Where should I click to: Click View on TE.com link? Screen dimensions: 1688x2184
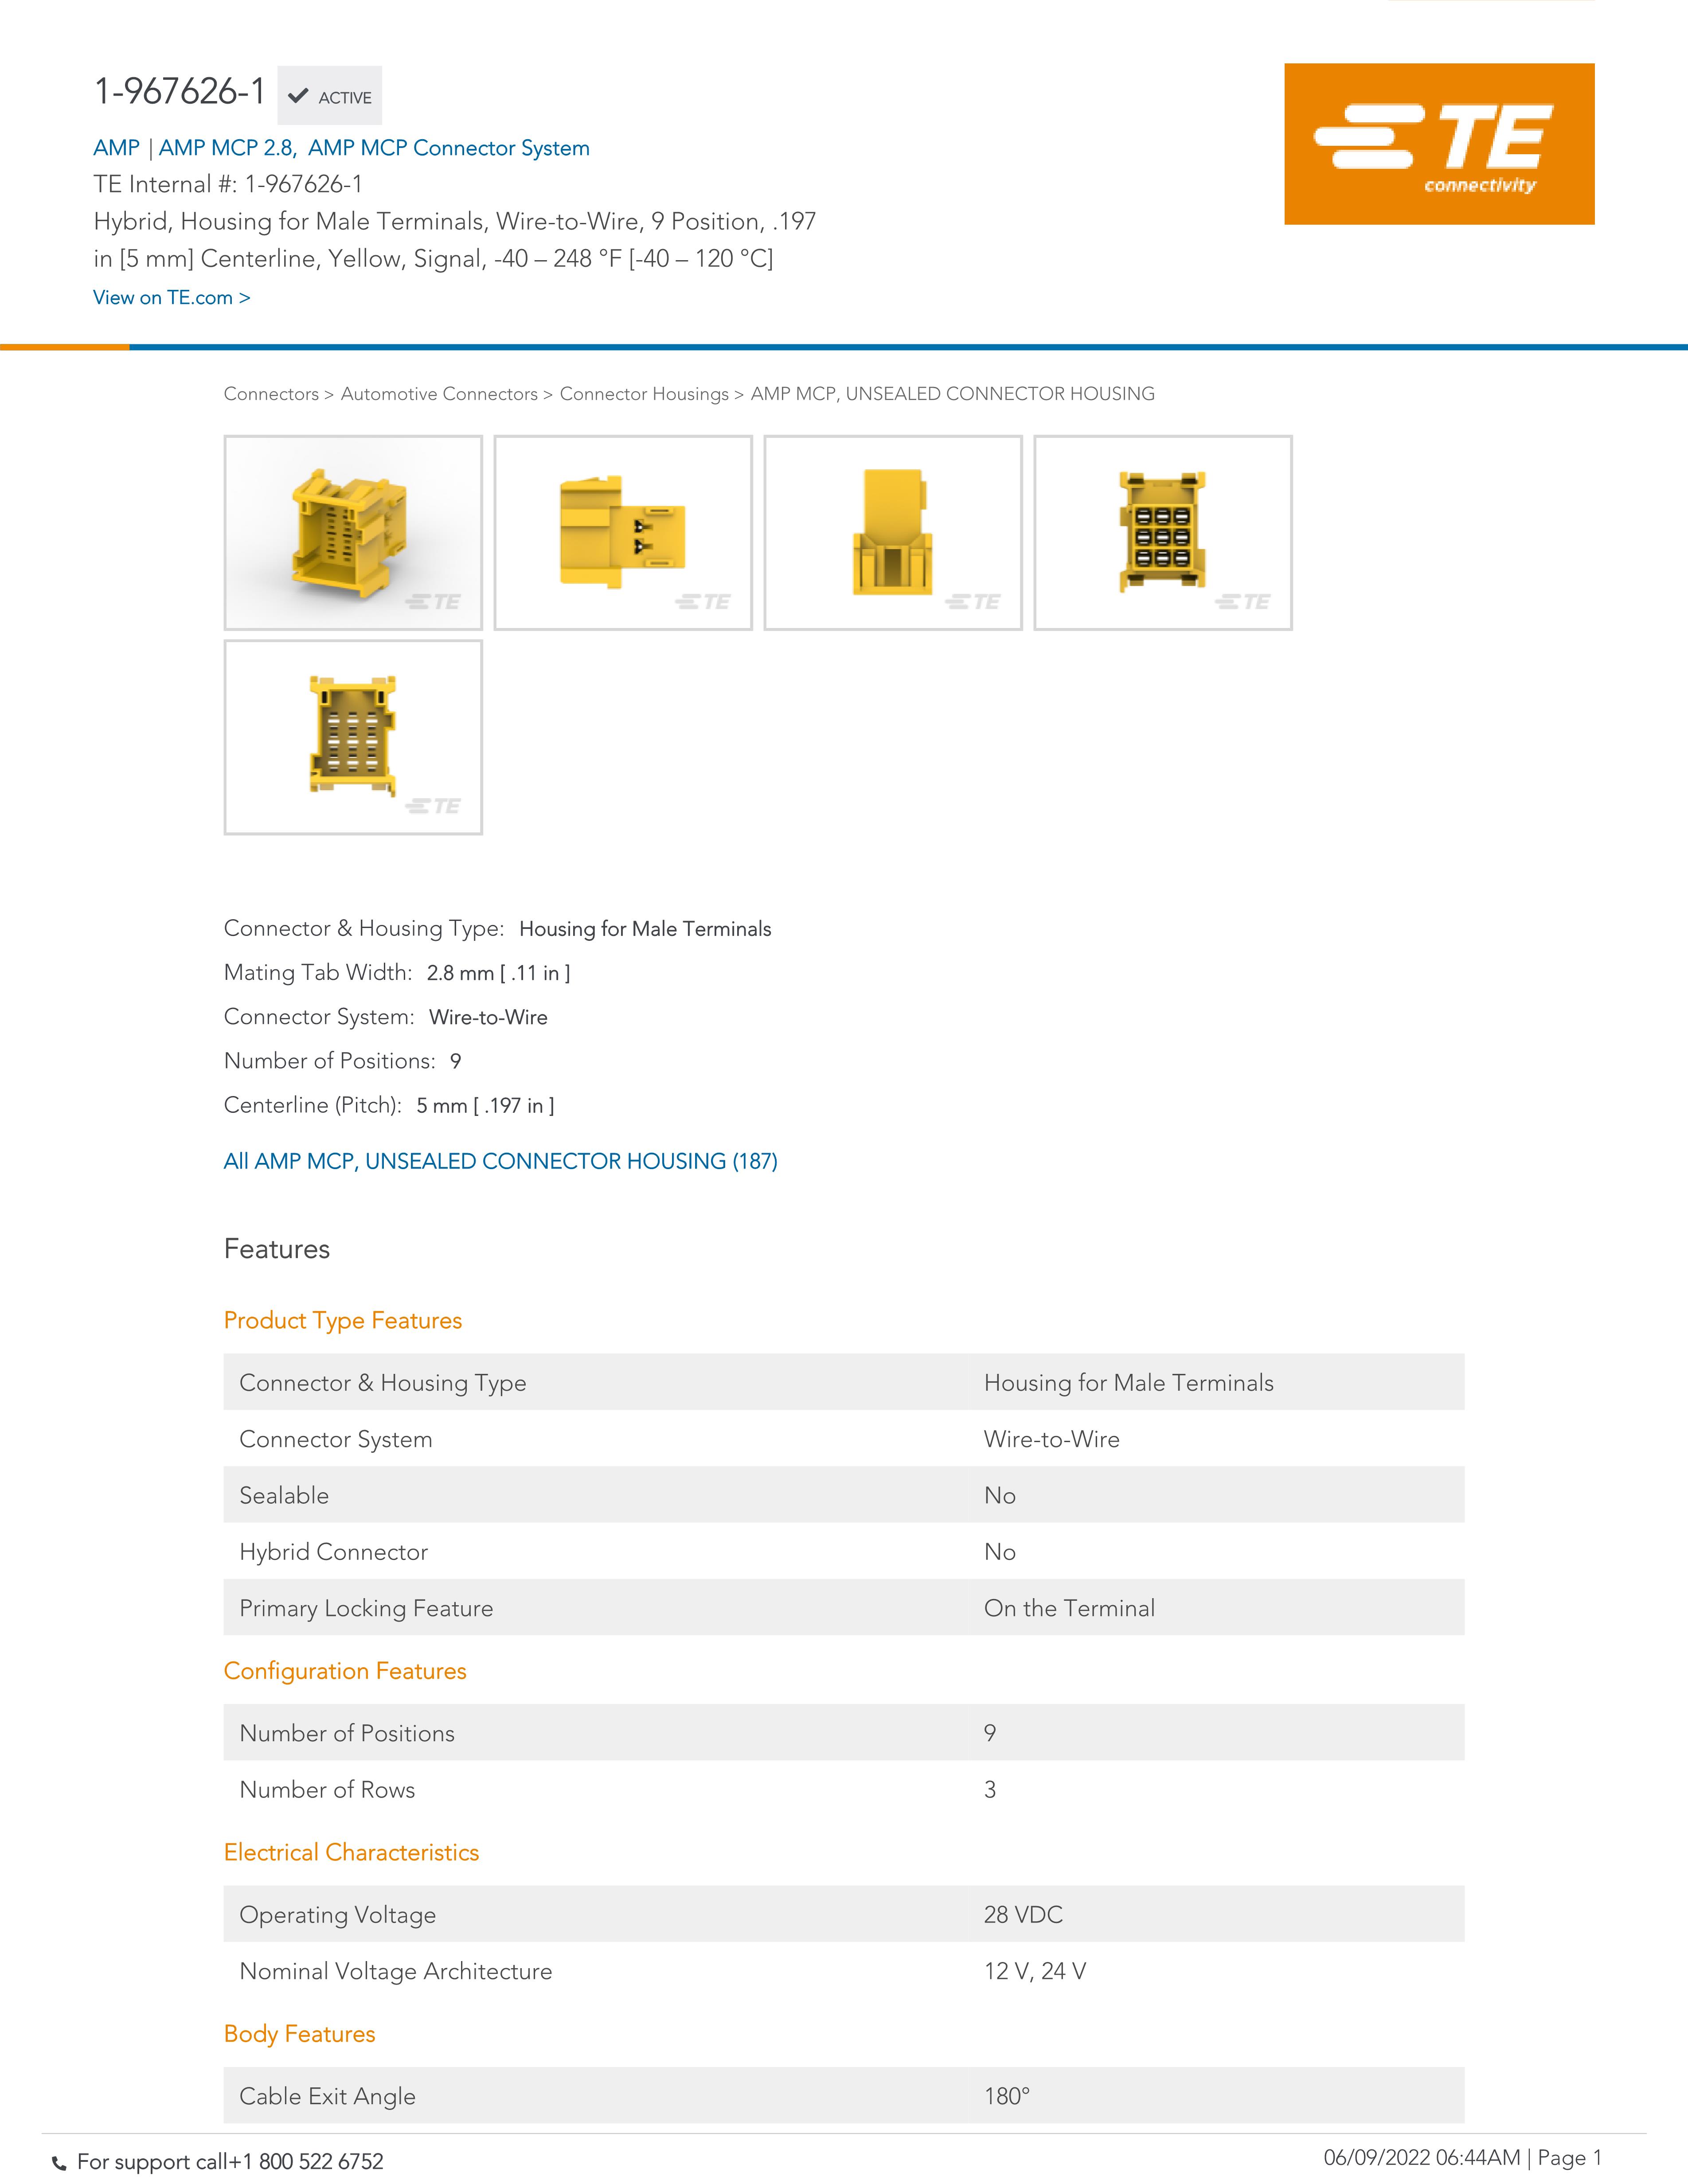(x=171, y=298)
